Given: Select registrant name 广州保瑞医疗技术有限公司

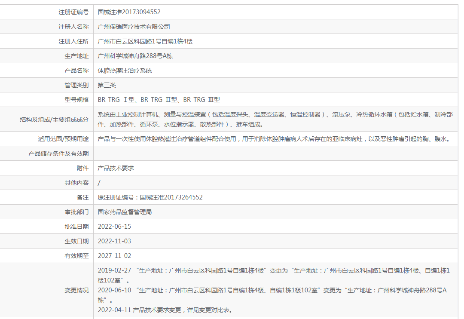Looking at the screenshot, I should click(x=134, y=27).
